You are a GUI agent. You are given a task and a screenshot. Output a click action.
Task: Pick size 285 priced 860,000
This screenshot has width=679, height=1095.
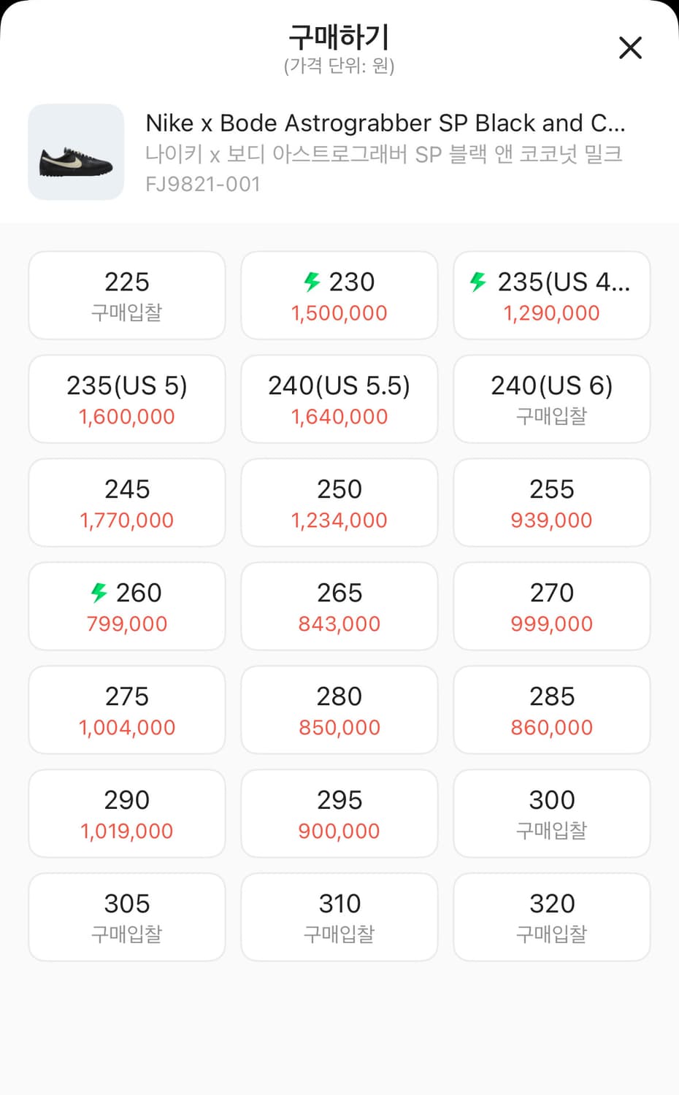552,710
